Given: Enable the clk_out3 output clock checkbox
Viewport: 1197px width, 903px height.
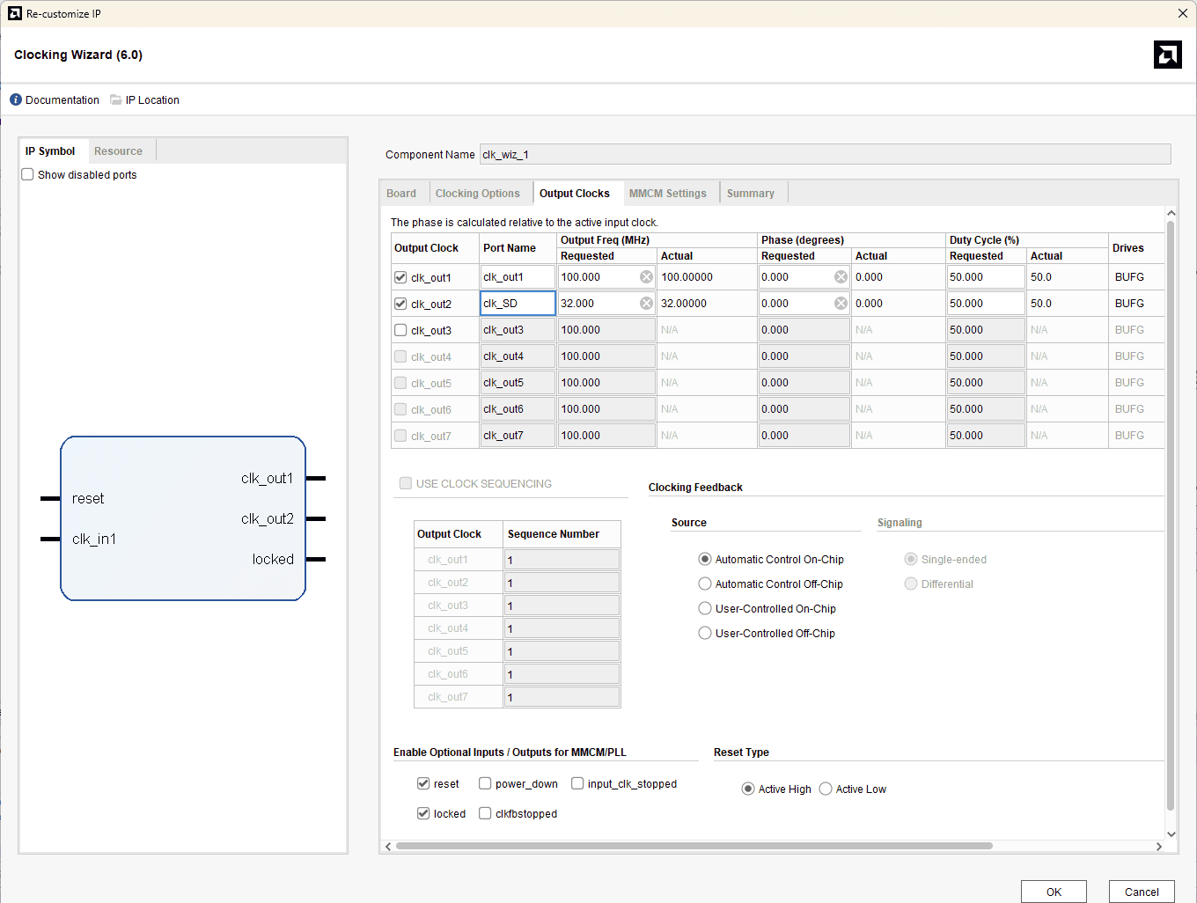Looking at the screenshot, I should [x=401, y=330].
